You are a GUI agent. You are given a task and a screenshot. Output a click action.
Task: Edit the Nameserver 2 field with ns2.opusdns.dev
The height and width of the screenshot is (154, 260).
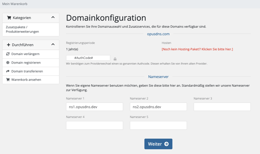(158, 107)
